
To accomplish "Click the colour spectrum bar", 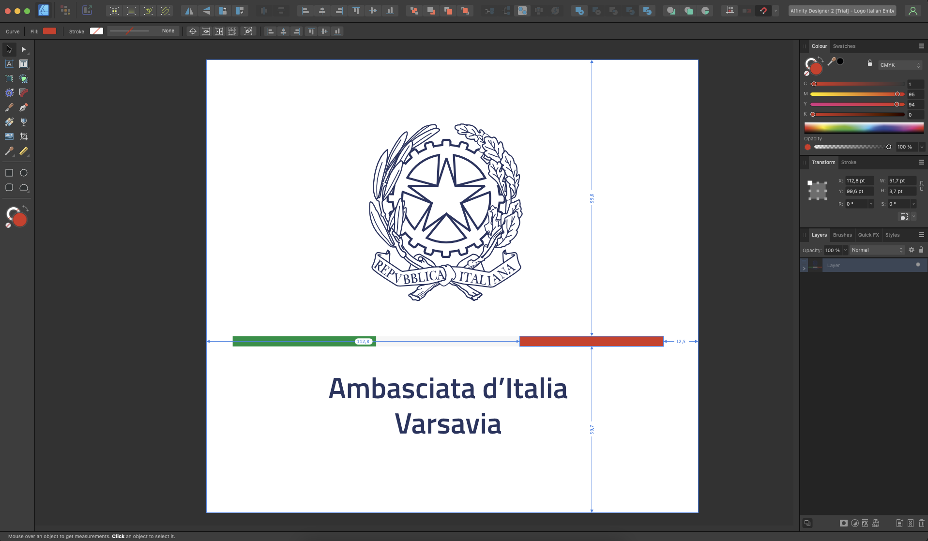I will 864,128.
